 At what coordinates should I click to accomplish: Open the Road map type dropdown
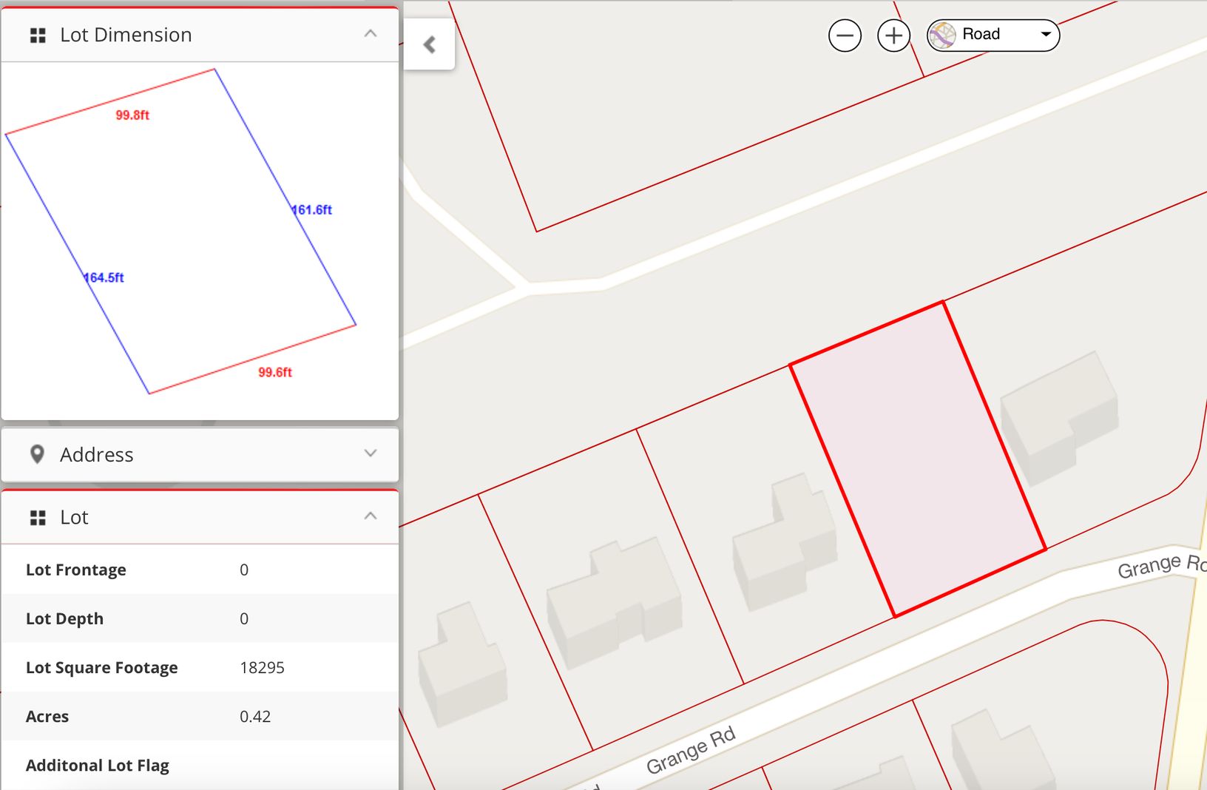pyautogui.click(x=1045, y=35)
